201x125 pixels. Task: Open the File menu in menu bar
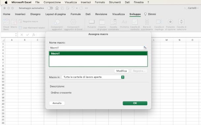point(38,2)
